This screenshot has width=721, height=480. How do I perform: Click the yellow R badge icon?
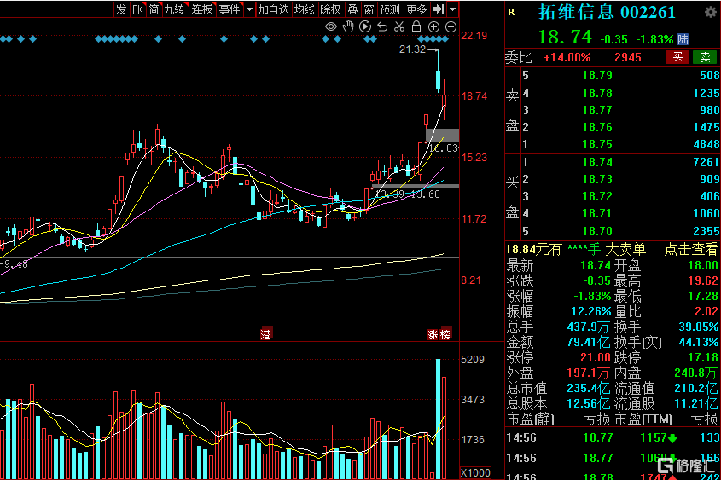click(511, 13)
